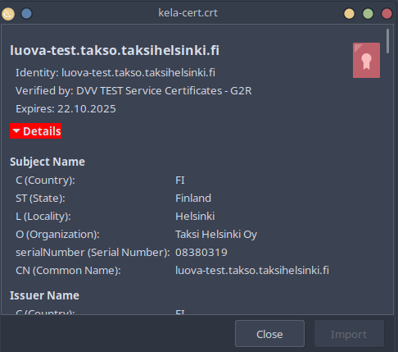The width and height of the screenshot is (398, 352).
Task: Click the Identity line text
Action: pyautogui.click(x=115, y=73)
